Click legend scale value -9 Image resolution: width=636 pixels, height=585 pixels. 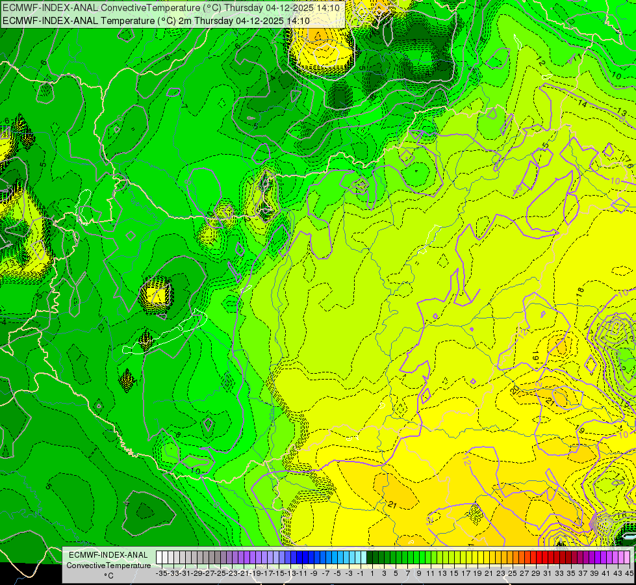(x=314, y=573)
